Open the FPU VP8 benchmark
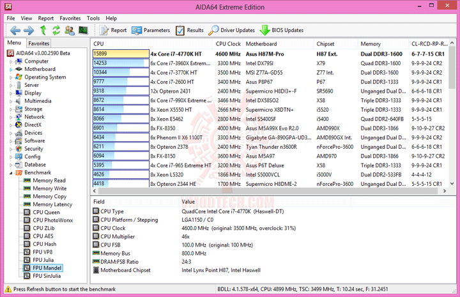The image size is (460, 297). [43, 252]
